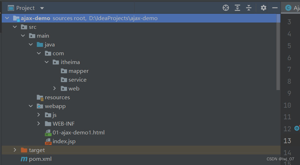This screenshot has height=165, width=300.
Task: Click the Select Opened File target icon
Action: click(x=226, y=8)
